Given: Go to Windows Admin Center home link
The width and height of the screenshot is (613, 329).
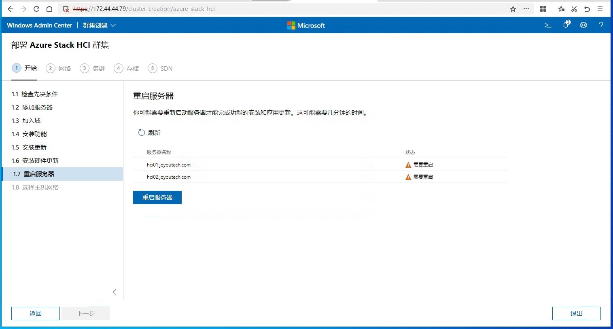Looking at the screenshot, I should 39,25.
